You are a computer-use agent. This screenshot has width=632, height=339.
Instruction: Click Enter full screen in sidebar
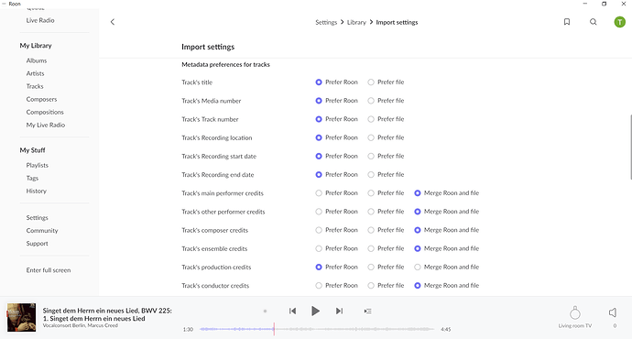click(x=49, y=270)
